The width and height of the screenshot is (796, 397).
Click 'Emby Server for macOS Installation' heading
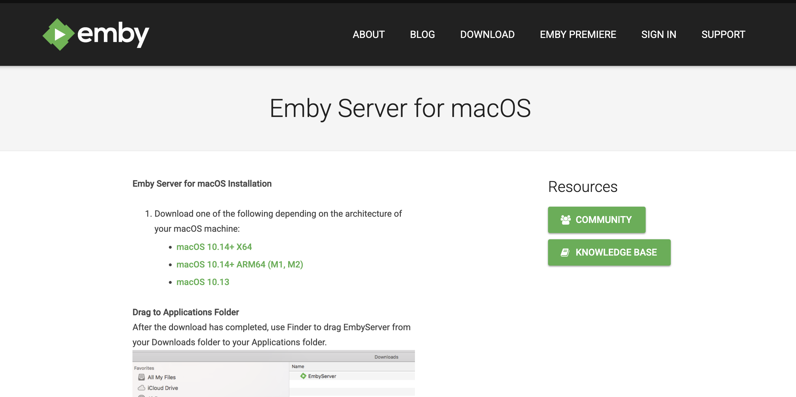(202, 183)
